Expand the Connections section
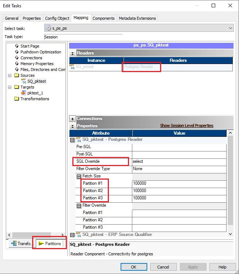239x274 pixels. pyautogui.click(x=72, y=119)
